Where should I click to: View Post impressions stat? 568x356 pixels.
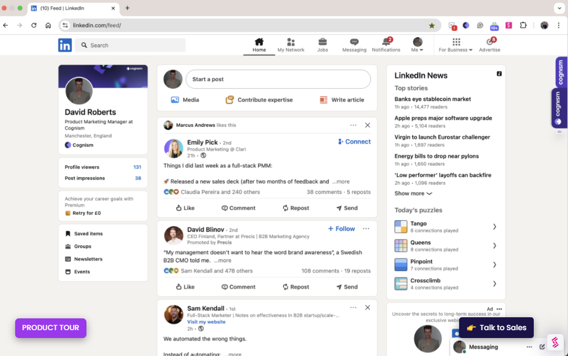tap(103, 178)
